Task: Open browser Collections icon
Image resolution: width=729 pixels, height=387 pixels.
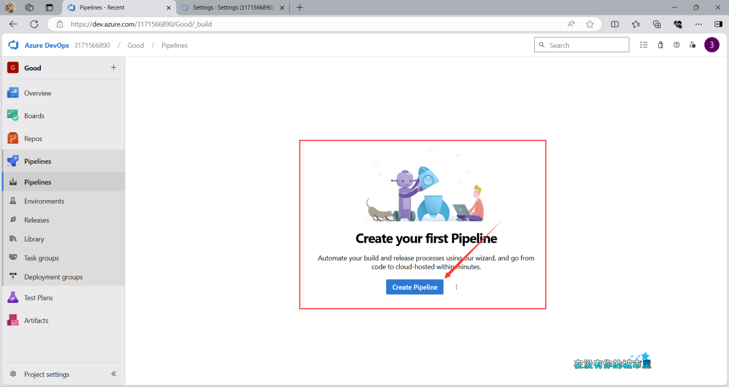Action: pos(657,24)
